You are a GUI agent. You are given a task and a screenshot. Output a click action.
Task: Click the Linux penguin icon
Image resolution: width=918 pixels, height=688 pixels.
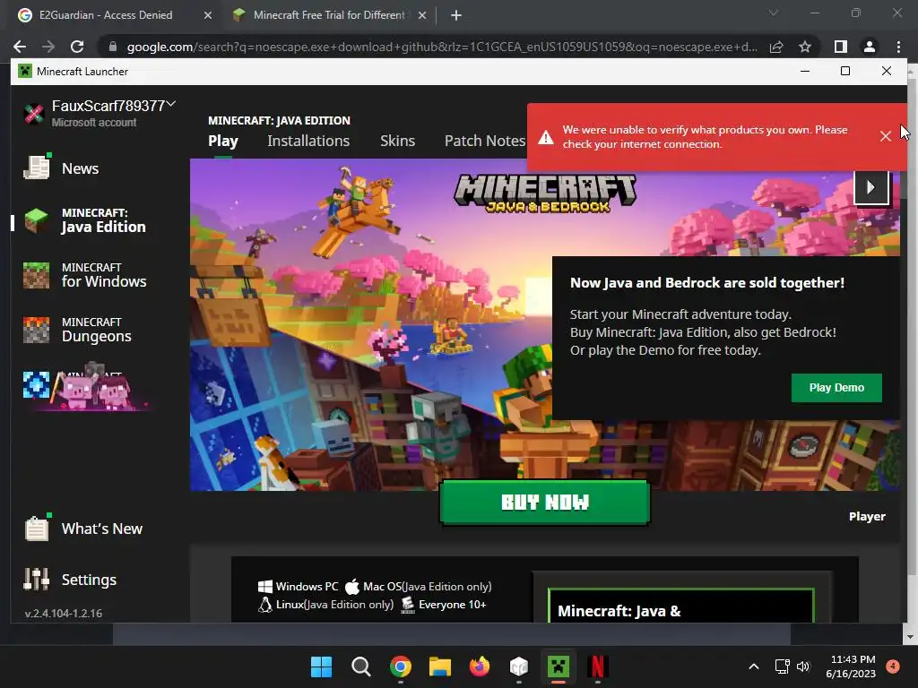click(x=265, y=605)
